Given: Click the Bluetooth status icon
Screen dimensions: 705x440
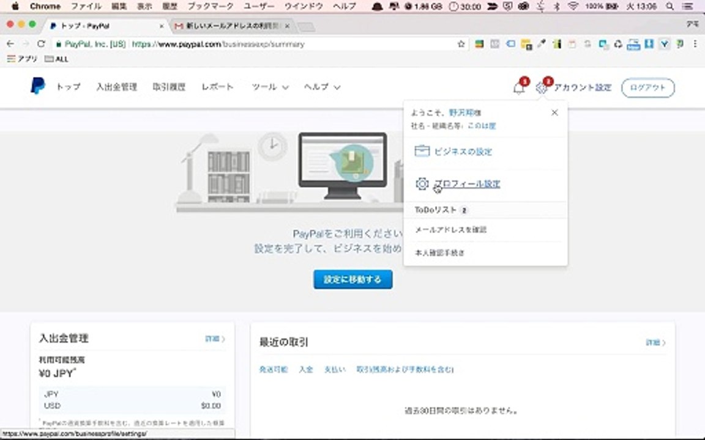Looking at the screenshot, I should pyautogui.click(x=557, y=6).
